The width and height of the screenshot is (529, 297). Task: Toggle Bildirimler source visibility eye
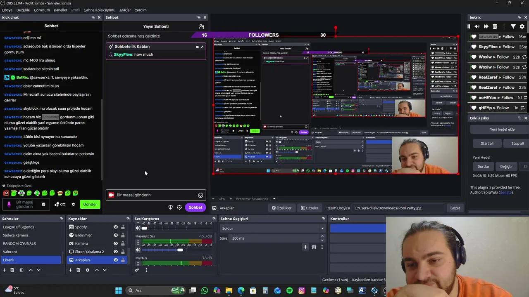(116, 235)
